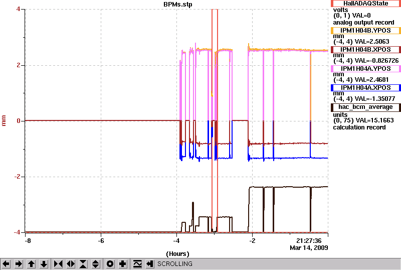Screen dimensions: 401x270
Task: Click the 4 tick label atop the y-axis
Action: click(x=18, y=9)
